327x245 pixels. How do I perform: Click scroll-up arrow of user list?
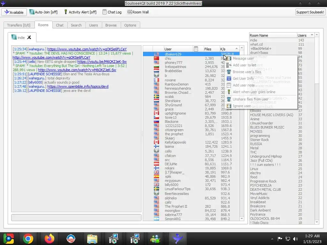point(242,48)
